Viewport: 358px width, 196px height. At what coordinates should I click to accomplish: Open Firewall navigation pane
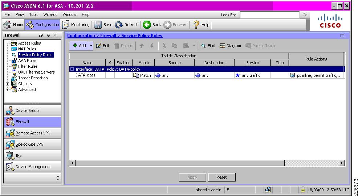coord(32,122)
